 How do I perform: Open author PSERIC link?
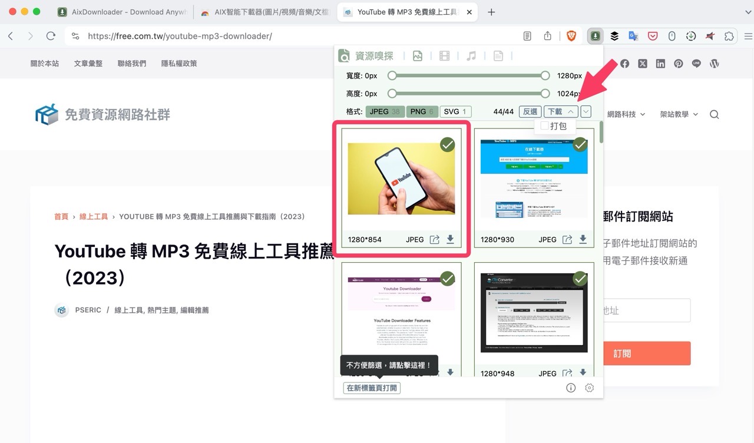(x=88, y=310)
